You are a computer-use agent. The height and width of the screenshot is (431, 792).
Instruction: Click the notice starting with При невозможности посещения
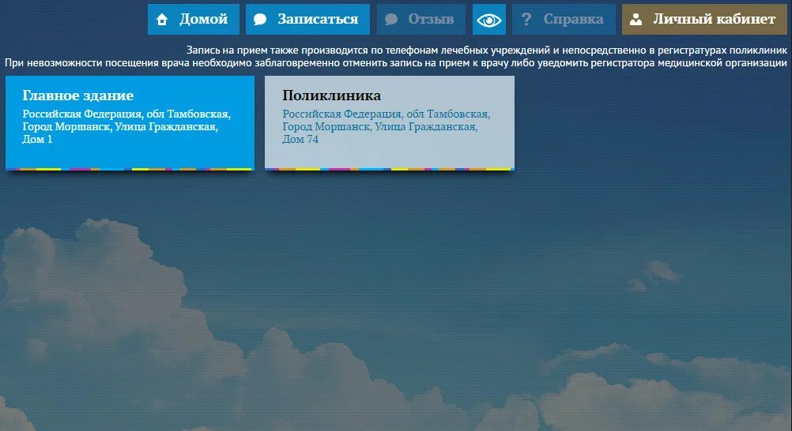coord(396,63)
